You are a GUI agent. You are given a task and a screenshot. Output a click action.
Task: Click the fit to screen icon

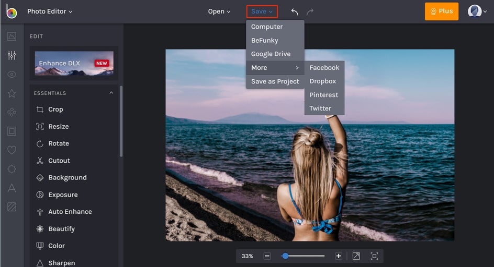click(x=356, y=256)
